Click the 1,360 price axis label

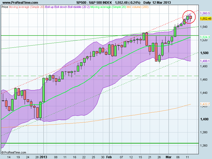204,145
